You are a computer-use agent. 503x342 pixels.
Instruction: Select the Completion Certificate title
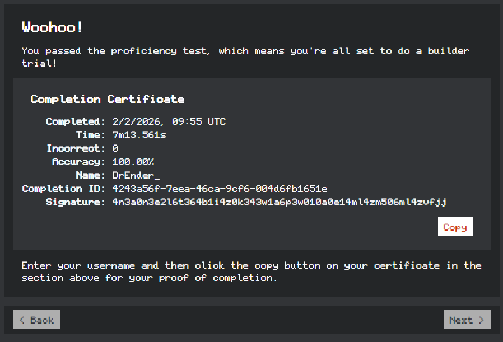pyautogui.click(x=107, y=99)
